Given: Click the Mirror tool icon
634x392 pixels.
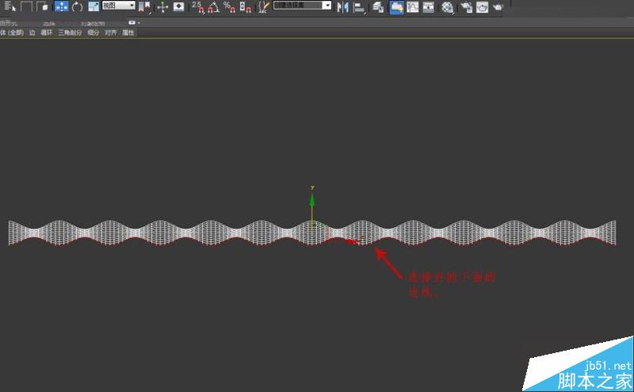Looking at the screenshot, I should click(x=342, y=7).
